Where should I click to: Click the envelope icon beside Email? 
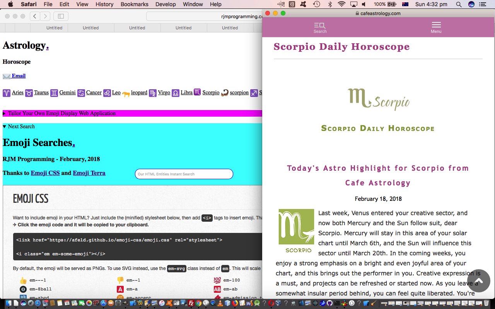pos(7,76)
